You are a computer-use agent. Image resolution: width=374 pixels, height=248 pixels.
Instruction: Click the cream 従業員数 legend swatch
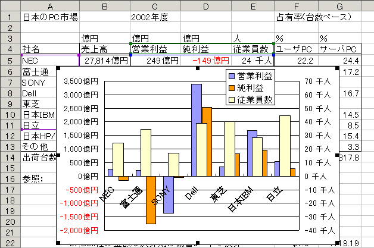[x=232, y=100]
